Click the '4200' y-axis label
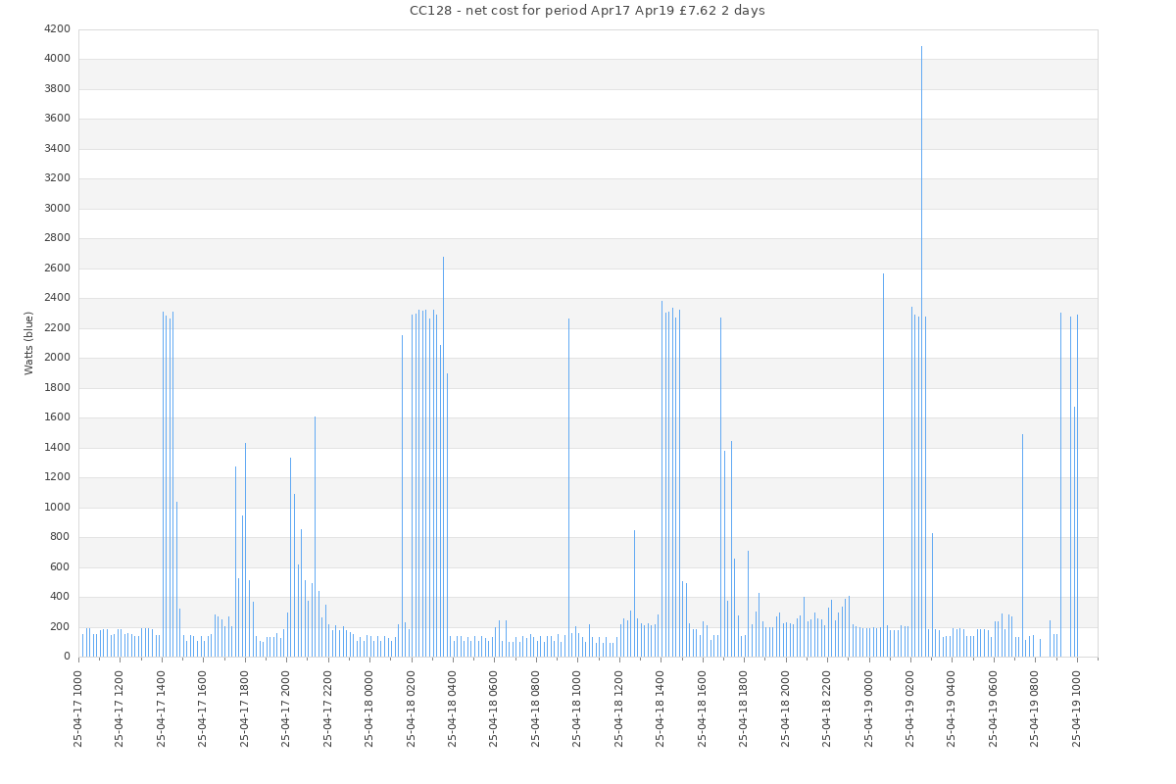The width and height of the screenshot is (1176, 784). click(x=57, y=29)
